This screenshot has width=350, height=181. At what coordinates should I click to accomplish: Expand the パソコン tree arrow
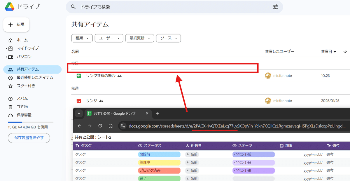click(6, 57)
